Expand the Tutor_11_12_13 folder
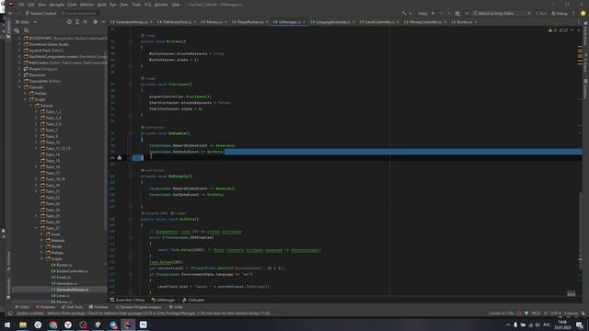This screenshot has height=331, width=589. coord(37,149)
